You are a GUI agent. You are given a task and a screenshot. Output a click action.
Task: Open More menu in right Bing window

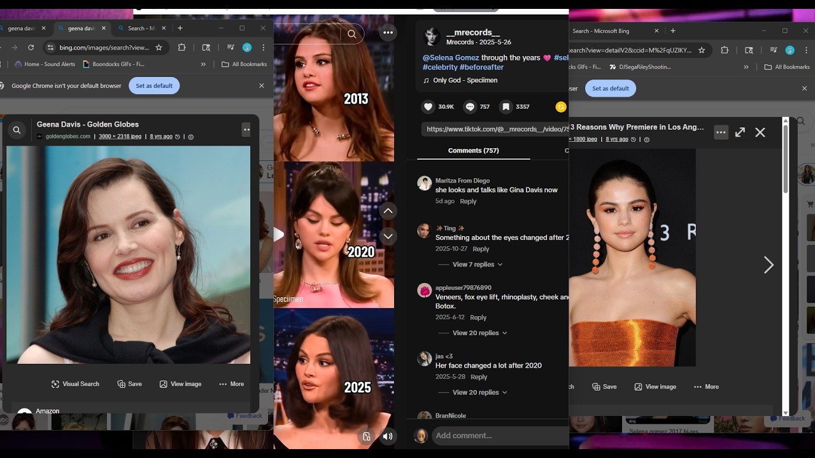click(706, 387)
